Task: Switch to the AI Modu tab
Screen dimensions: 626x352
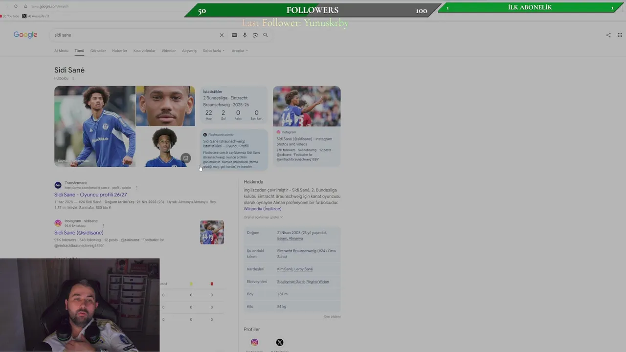Action: click(61, 51)
